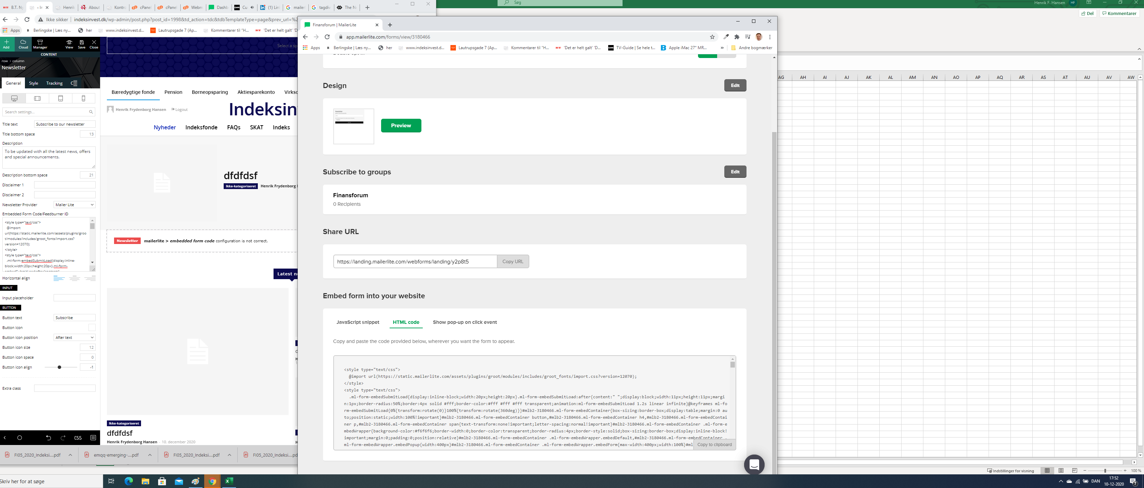The width and height of the screenshot is (1144, 488).
Task: Click the Input placeholder field
Action: coord(74,298)
